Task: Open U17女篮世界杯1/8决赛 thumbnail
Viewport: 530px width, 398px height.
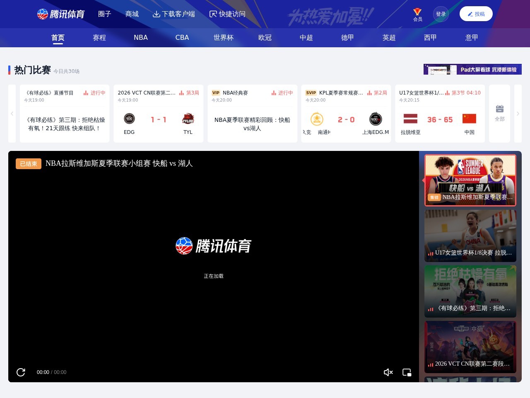Action: click(470, 236)
